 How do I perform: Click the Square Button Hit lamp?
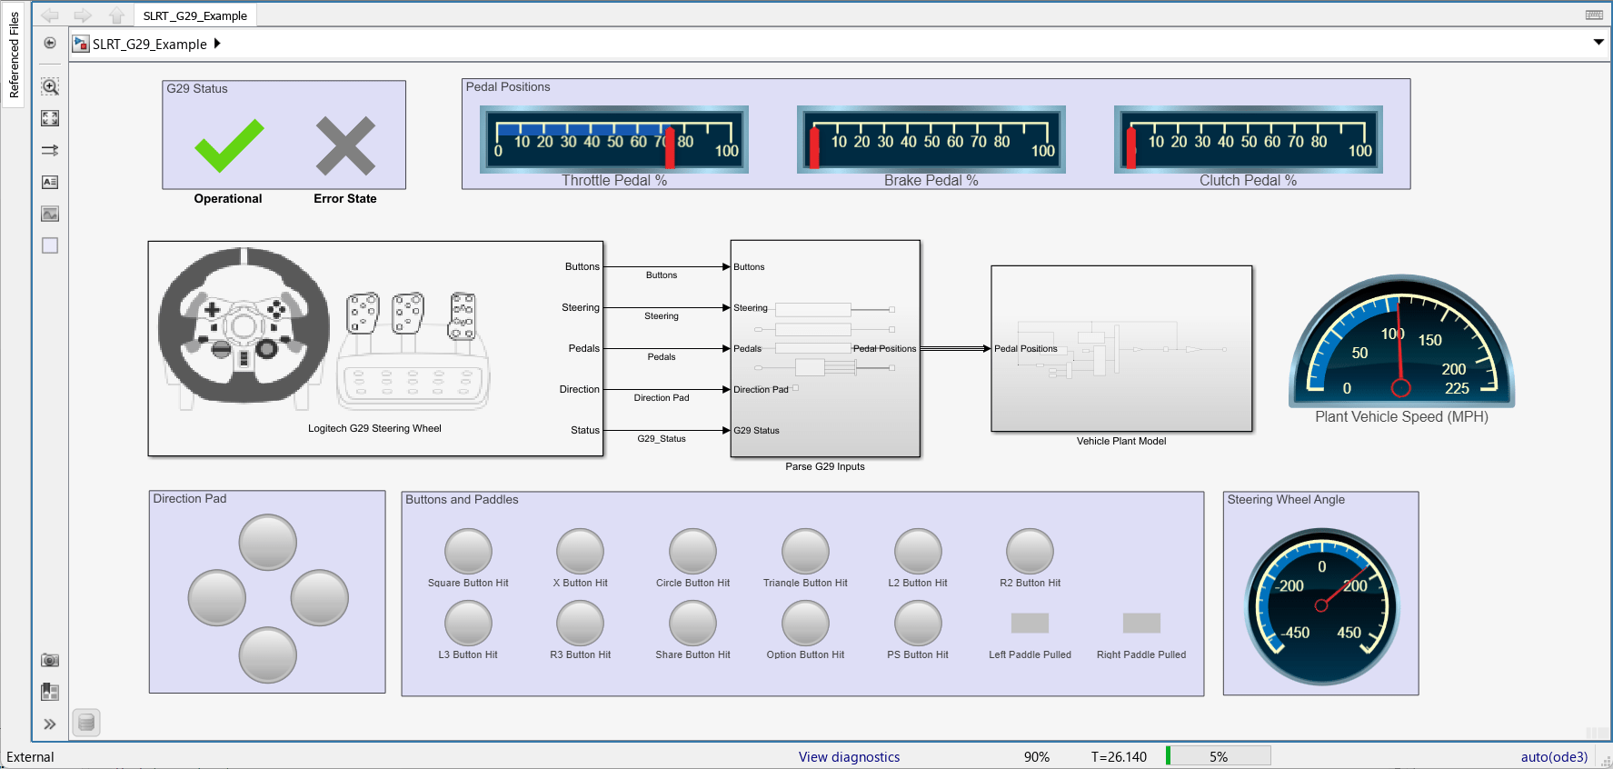(468, 551)
